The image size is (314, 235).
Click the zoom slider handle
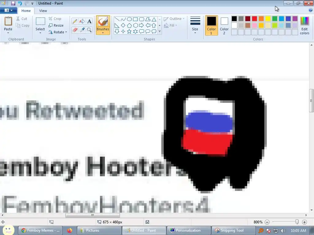point(297,222)
